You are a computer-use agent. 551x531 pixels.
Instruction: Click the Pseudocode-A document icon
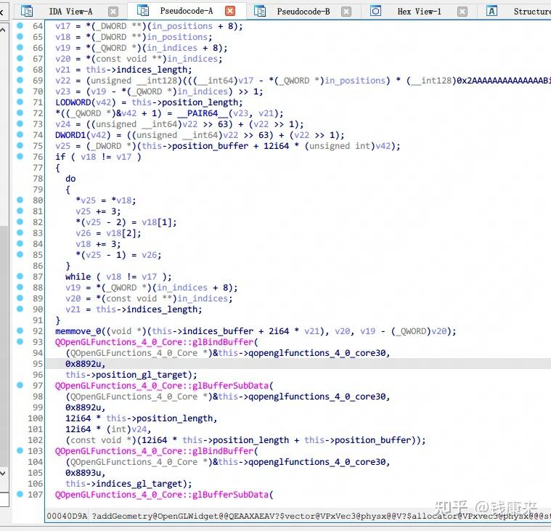(x=143, y=11)
